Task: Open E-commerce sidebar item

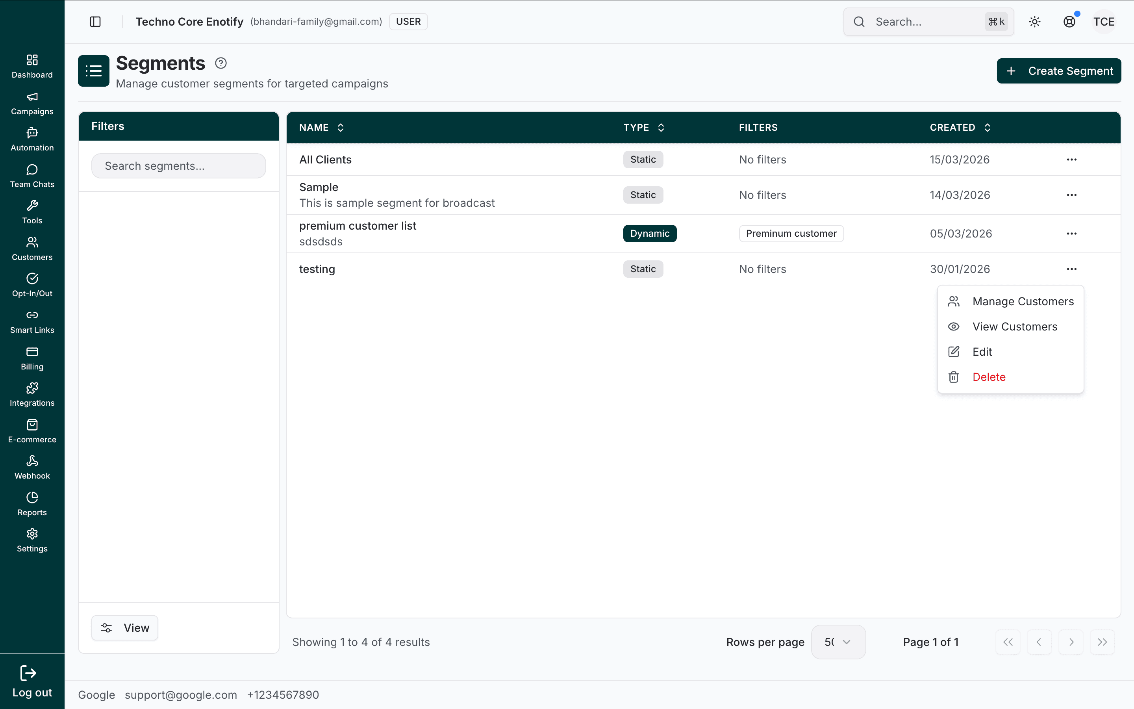Action: point(32,431)
